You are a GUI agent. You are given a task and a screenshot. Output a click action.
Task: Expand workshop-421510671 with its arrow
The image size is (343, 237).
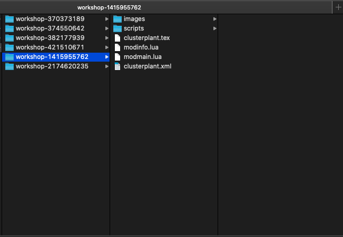[x=107, y=47]
